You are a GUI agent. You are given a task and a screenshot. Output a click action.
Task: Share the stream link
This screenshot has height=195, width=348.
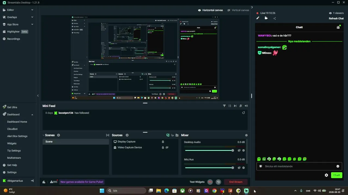coord(275,18)
